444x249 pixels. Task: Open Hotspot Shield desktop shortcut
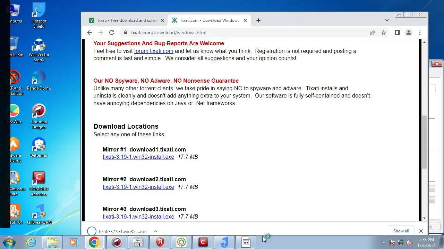pos(39,16)
